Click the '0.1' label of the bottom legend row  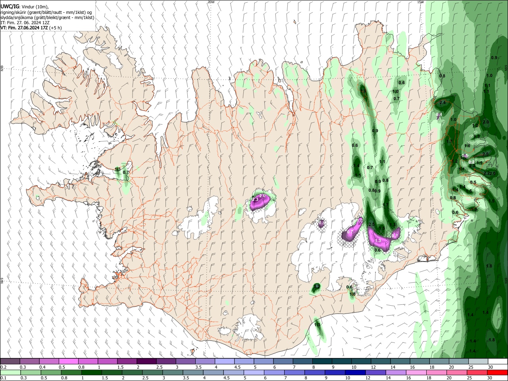pos(4,378)
